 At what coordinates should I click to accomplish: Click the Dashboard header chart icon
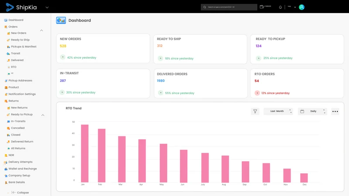61,20
